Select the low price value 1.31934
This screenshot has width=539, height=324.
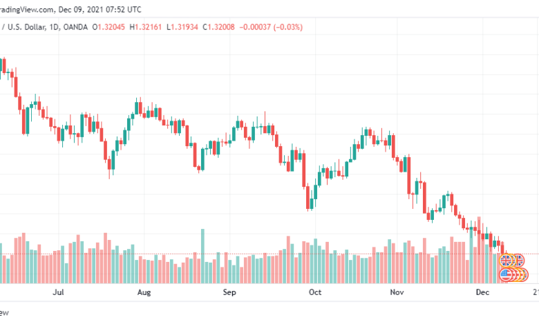click(x=185, y=27)
